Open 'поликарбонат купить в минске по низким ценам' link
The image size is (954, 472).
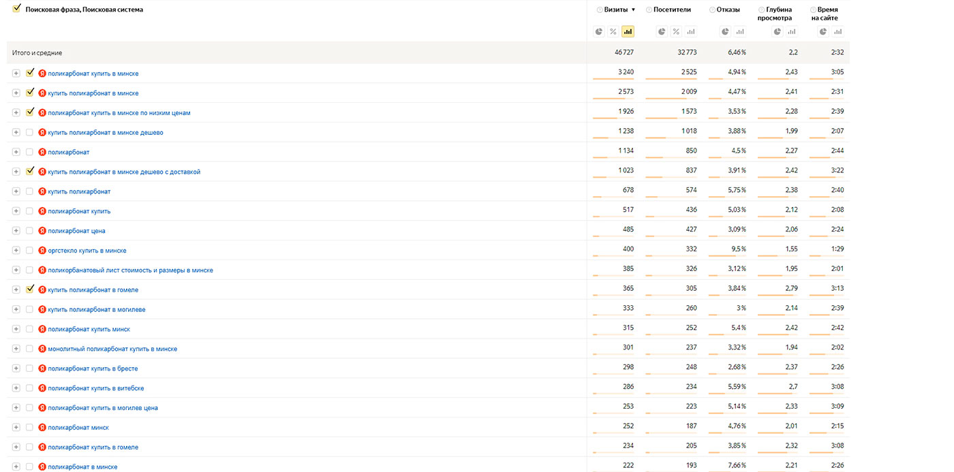tap(119, 113)
